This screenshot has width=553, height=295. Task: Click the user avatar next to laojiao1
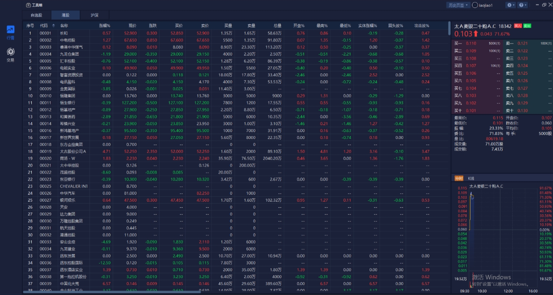coord(474,5)
